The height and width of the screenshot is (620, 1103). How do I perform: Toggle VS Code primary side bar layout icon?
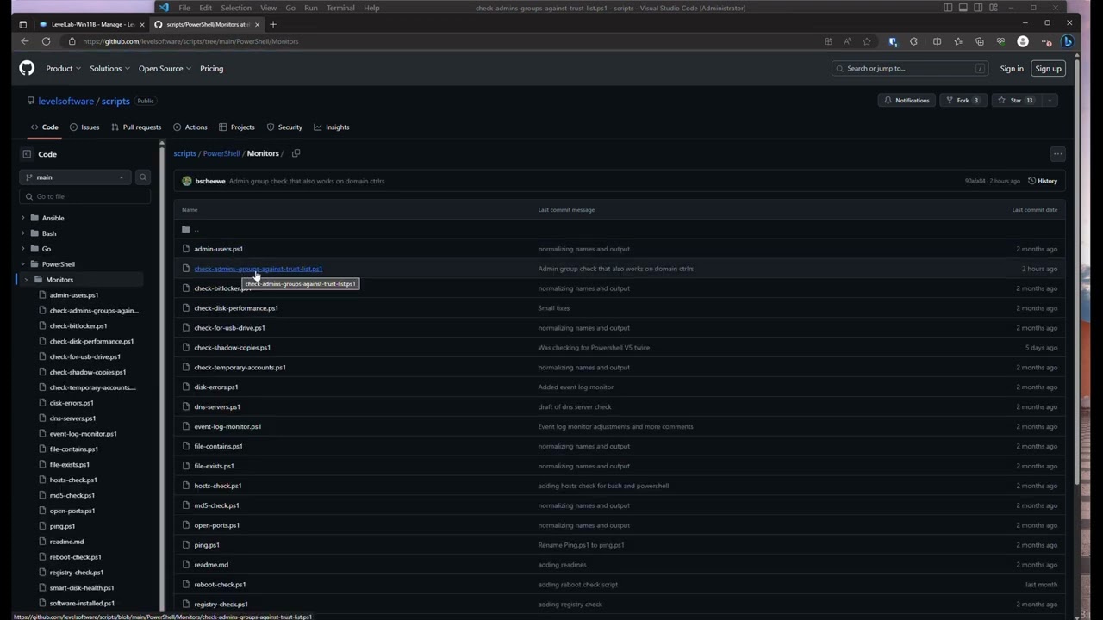pos(948,8)
